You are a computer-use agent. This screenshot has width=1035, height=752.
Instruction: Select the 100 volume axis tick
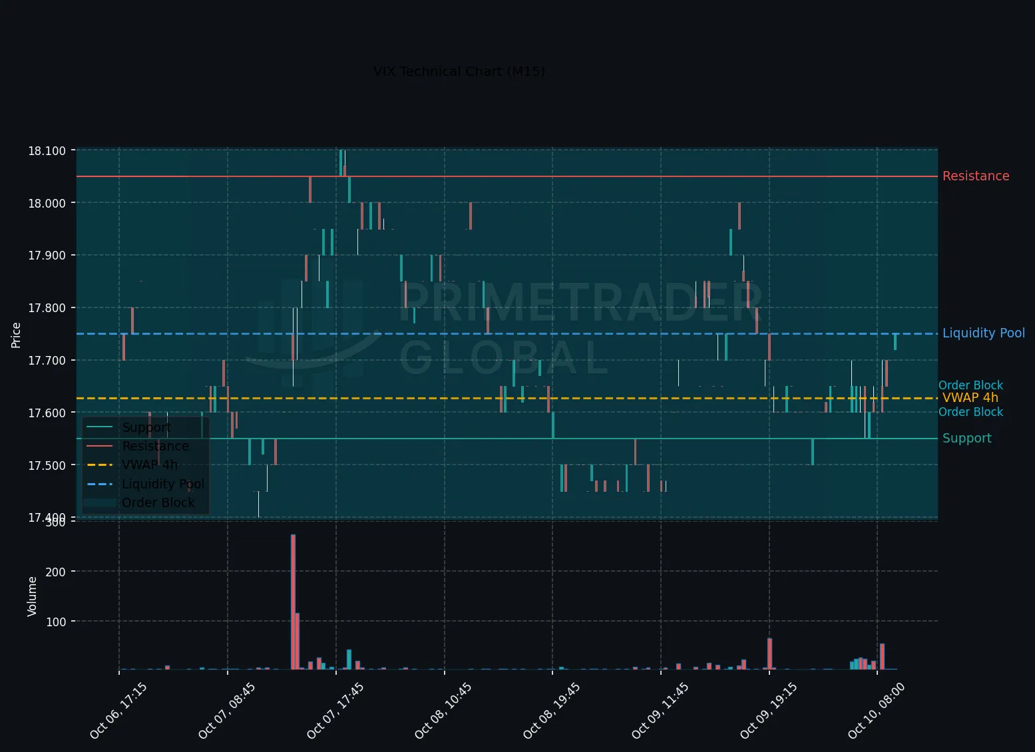pyautogui.click(x=56, y=622)
